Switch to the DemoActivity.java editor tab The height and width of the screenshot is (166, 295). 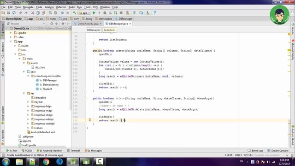[88, 24]
